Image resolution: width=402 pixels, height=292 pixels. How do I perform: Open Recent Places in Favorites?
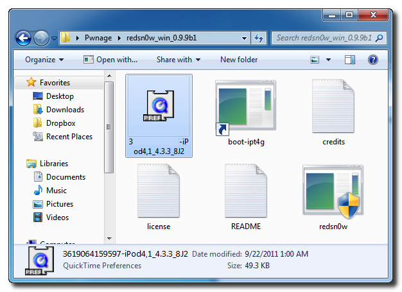tap(69, 137)
